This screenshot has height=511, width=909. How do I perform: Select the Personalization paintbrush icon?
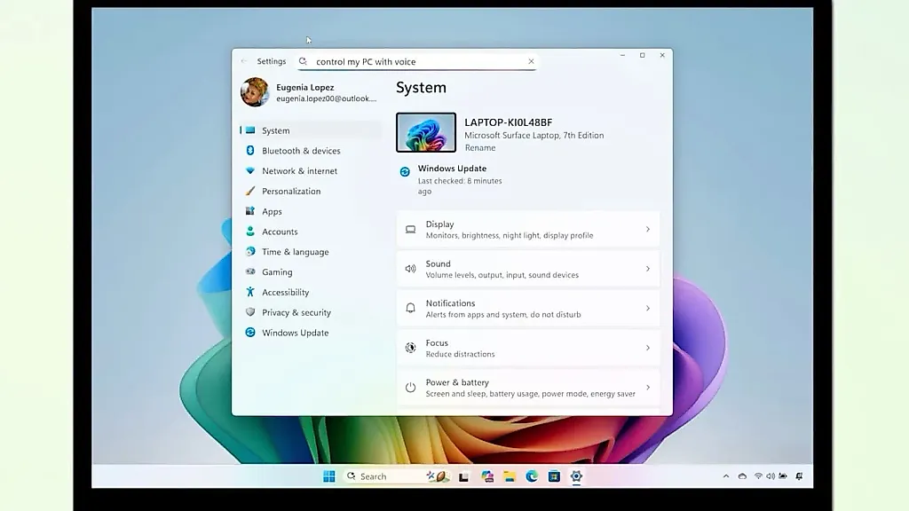tap(249, 192)
